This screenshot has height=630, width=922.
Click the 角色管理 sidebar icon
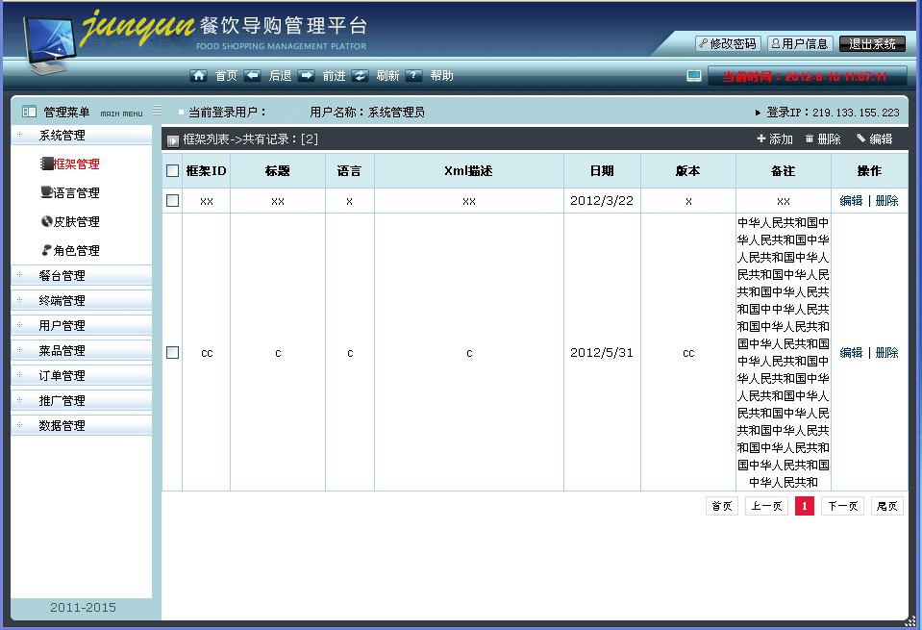(x=46, y=250)
